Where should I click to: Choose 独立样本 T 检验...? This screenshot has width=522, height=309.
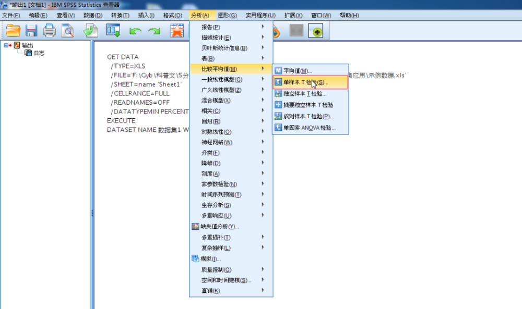pos(310,94)
